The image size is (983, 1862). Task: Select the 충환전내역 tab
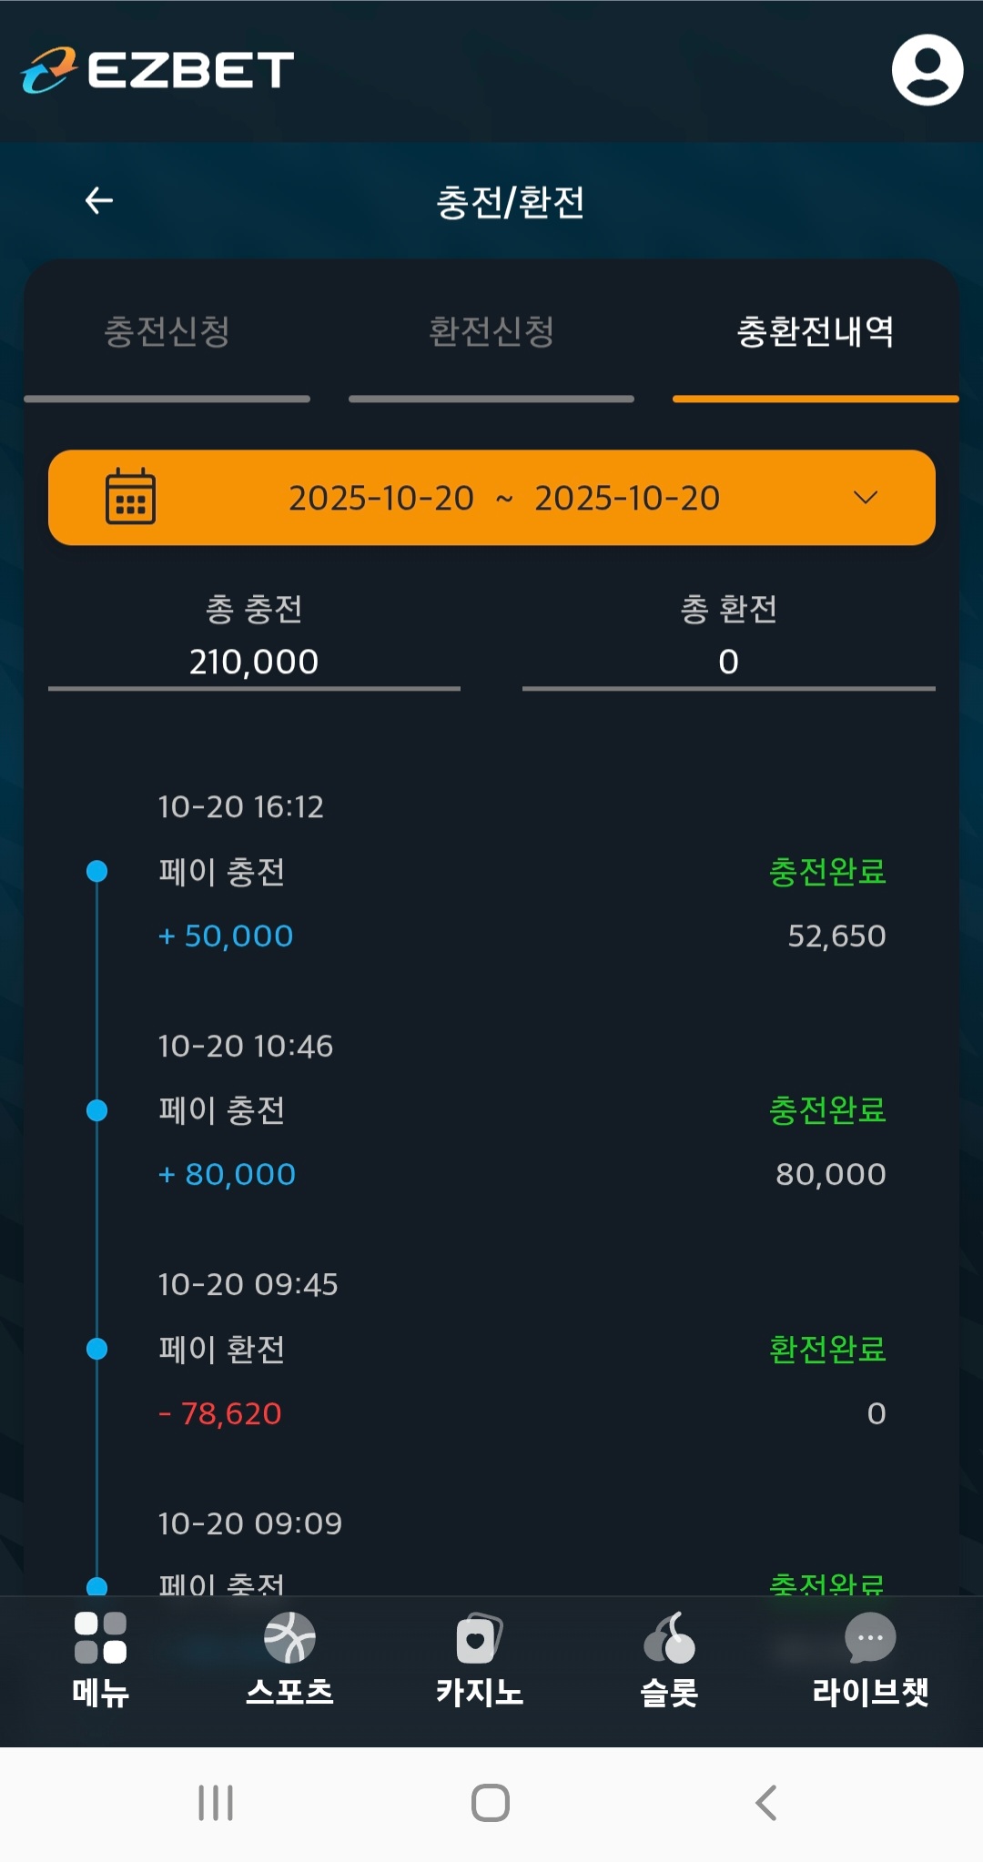point(815,331)
